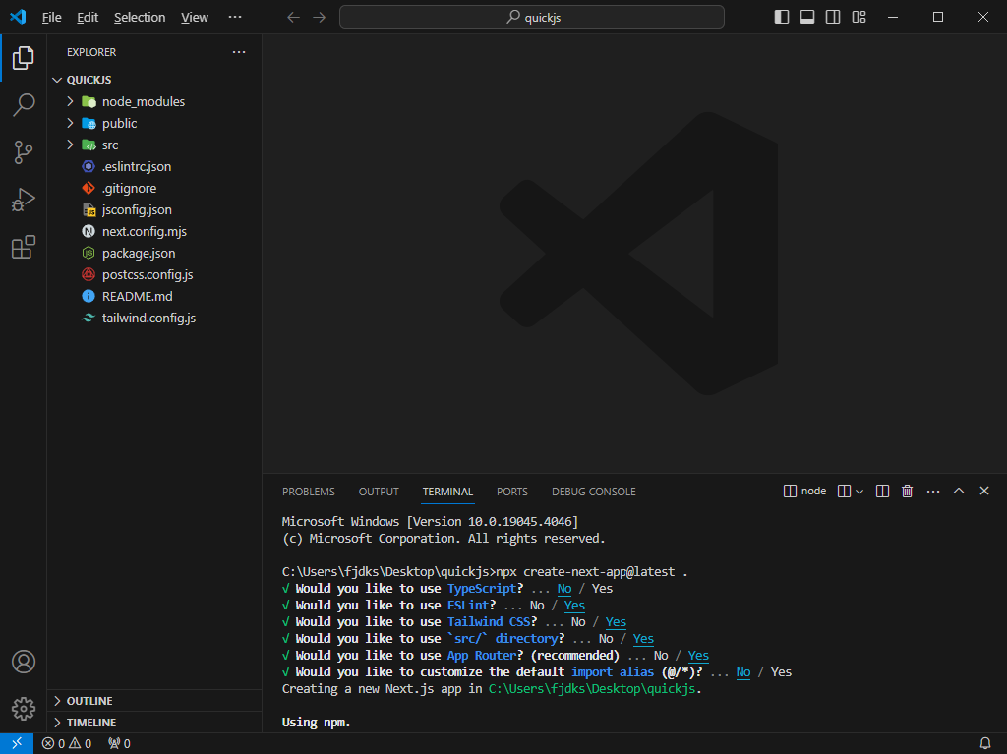Viewport: 1007px width, 754px height.
Task: Switch to the Output tab
Action: (379, 492)
